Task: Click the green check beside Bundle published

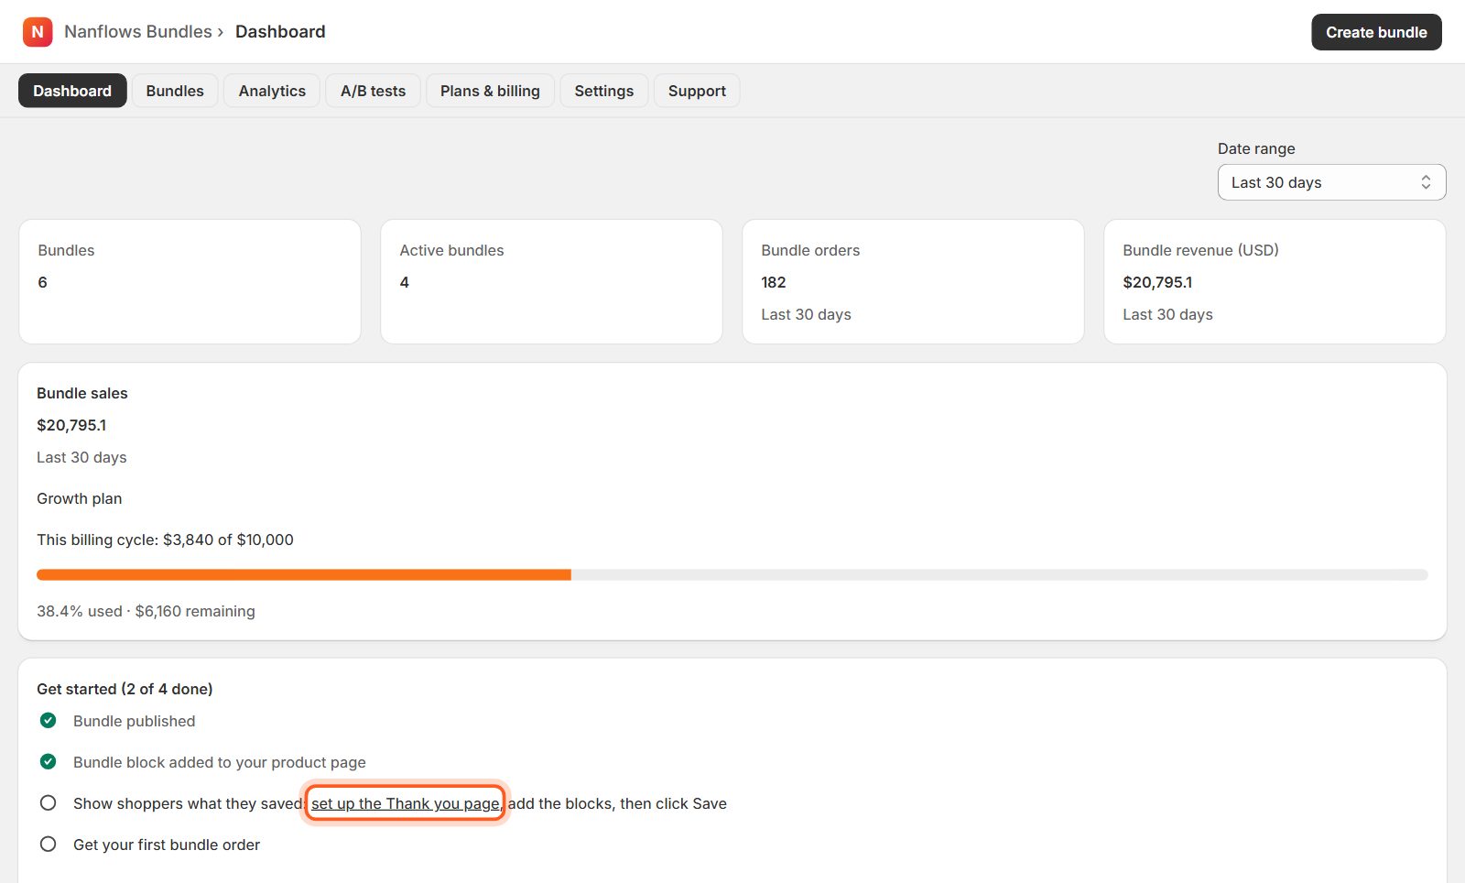Action: point(49,721)
